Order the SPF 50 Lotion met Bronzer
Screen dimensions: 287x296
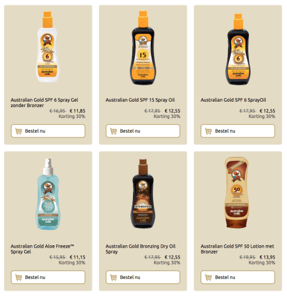pyautogui.click(x=237, y=277)
